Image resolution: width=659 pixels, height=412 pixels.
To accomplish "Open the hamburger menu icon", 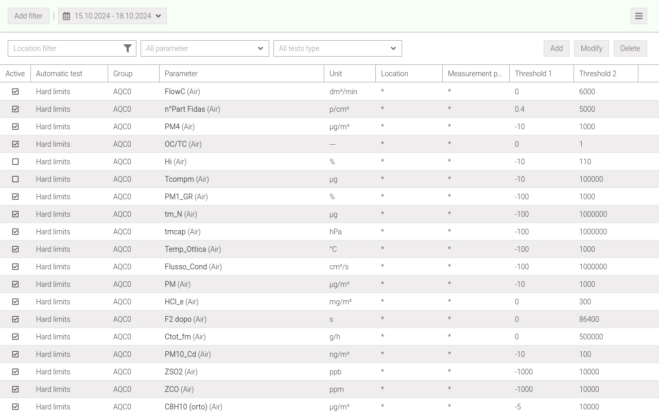I will point(639,16).
